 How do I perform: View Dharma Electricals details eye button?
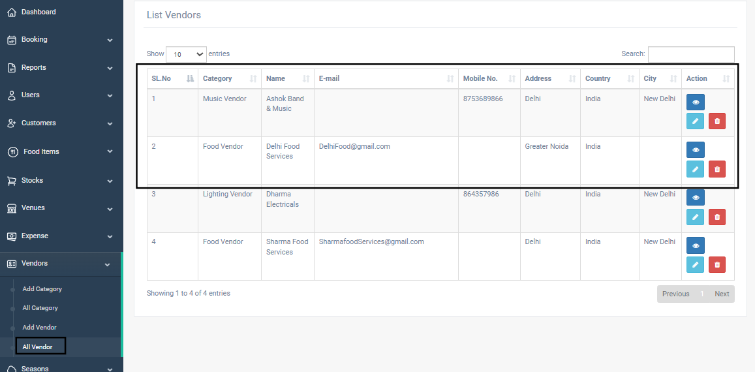pyautogui.click(x=696, y=198)
